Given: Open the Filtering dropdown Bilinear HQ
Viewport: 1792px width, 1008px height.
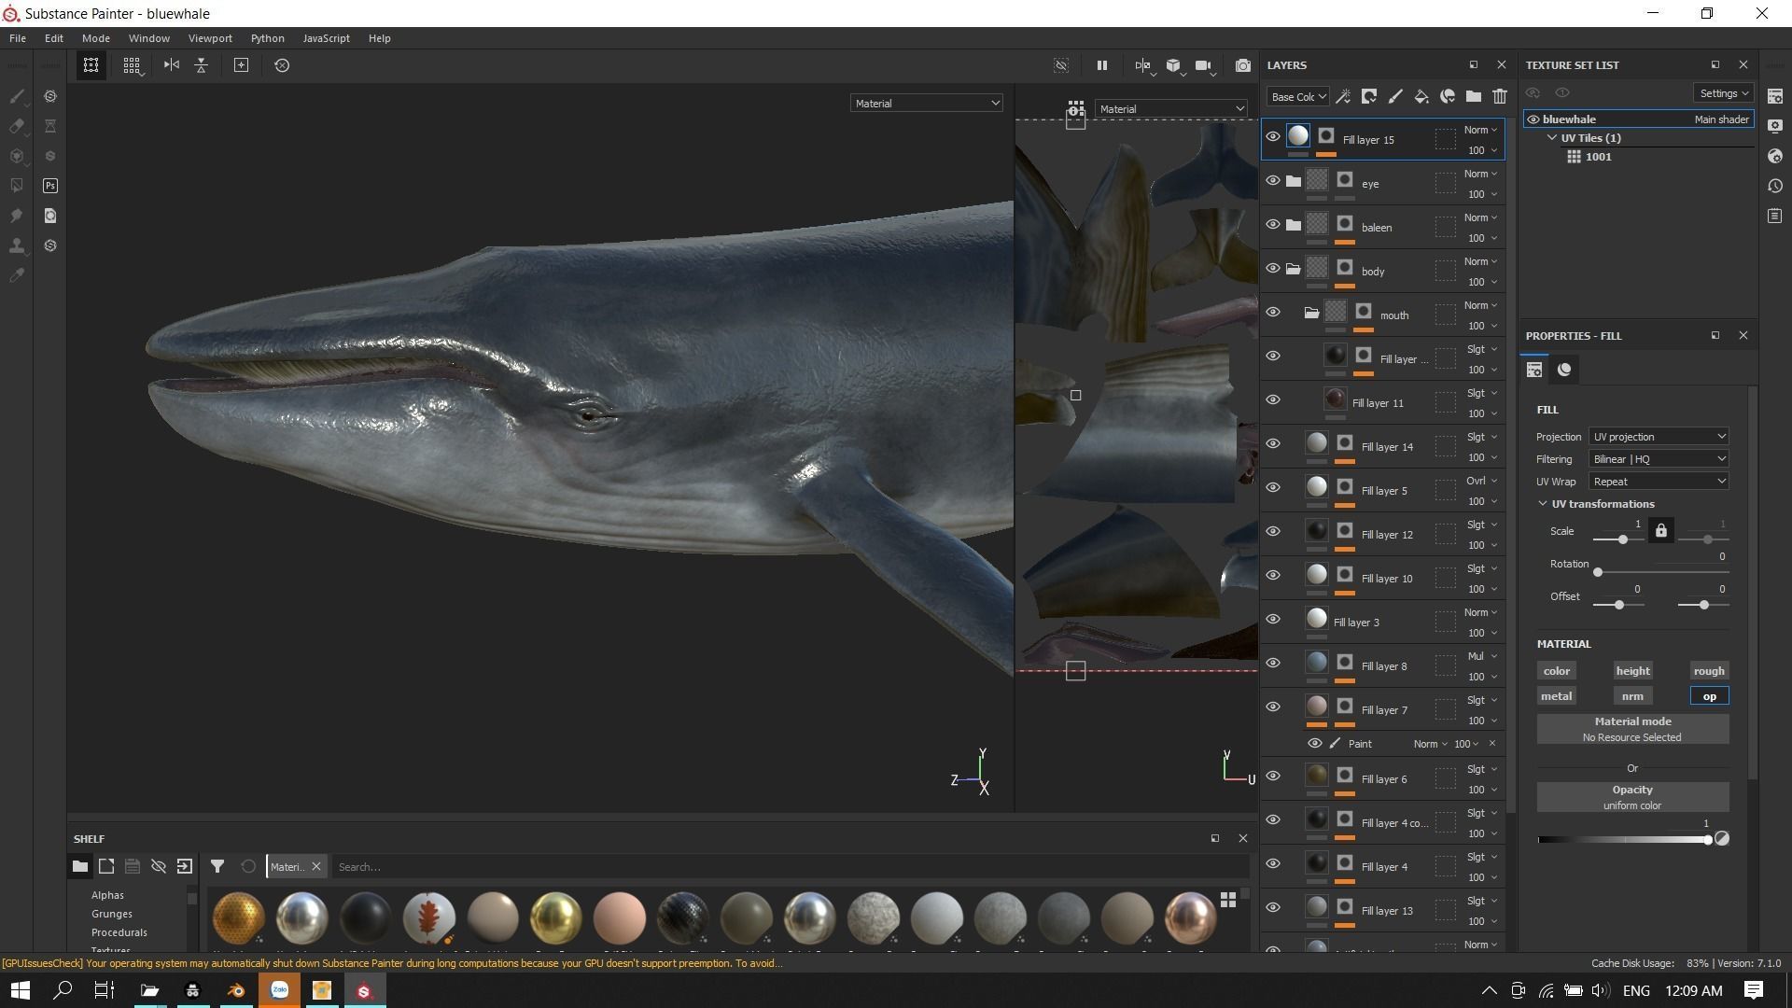Looking at the screenshot, I should point(1659,459).
